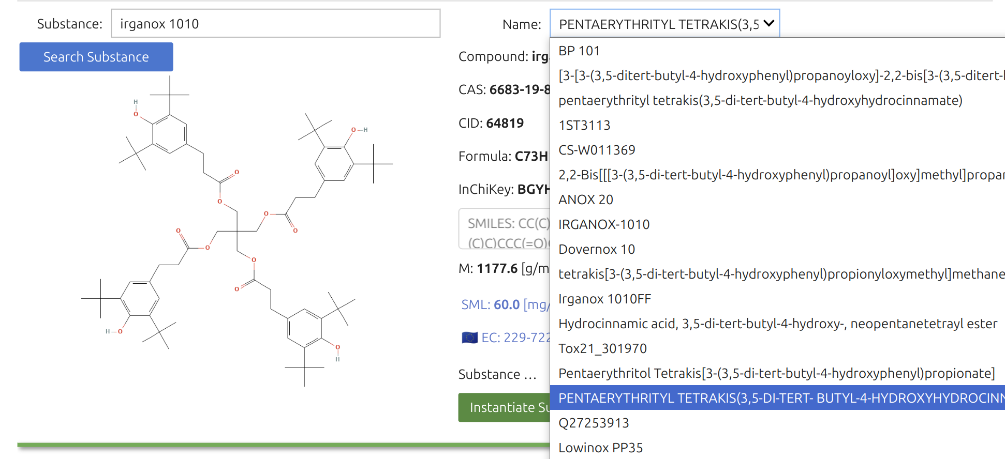Click the Compound name text
This screenshot has height=459, width=1005.
[x=540, y=56]
